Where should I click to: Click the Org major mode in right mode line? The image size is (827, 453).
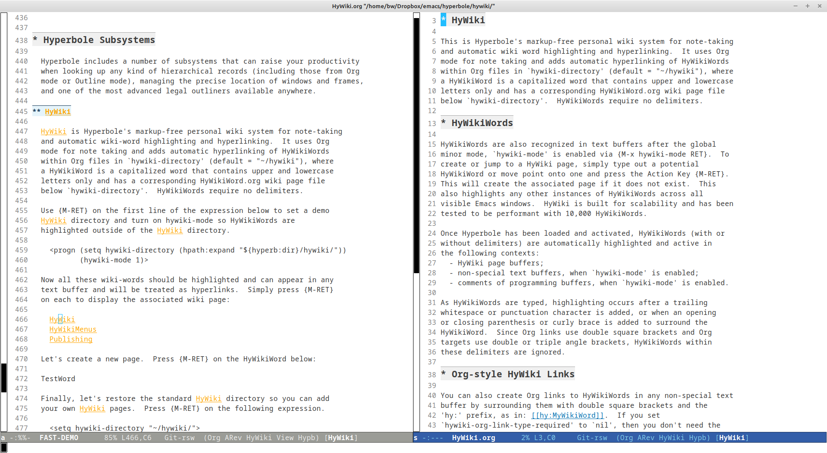pos(626,438)
